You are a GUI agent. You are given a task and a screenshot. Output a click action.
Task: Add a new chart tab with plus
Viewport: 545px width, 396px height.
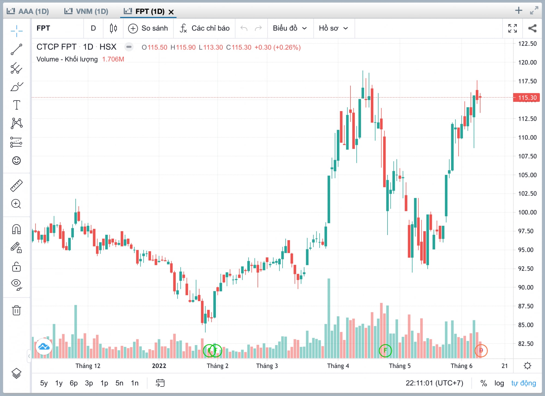point(519,11)
